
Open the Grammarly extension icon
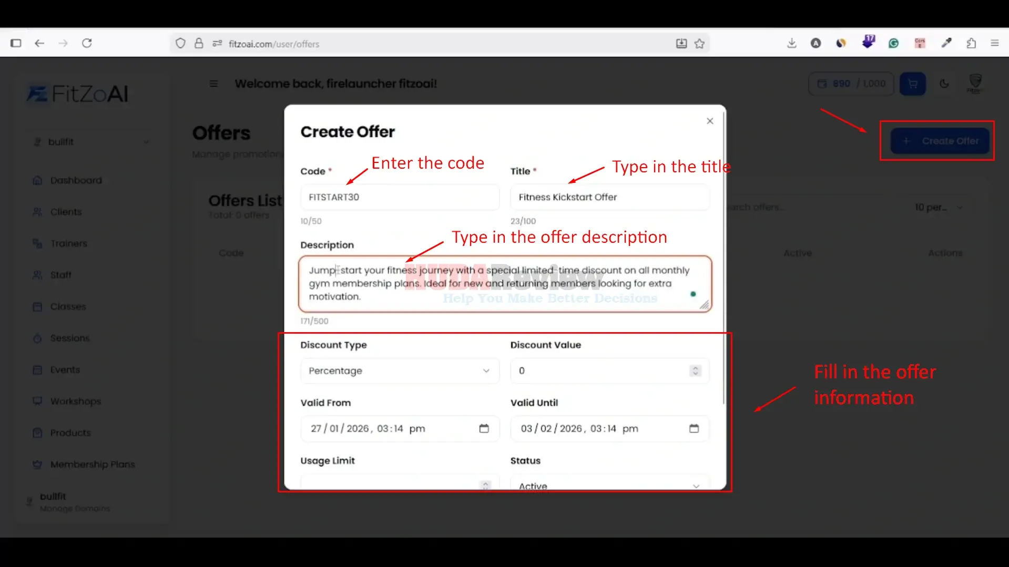[893, 44]
